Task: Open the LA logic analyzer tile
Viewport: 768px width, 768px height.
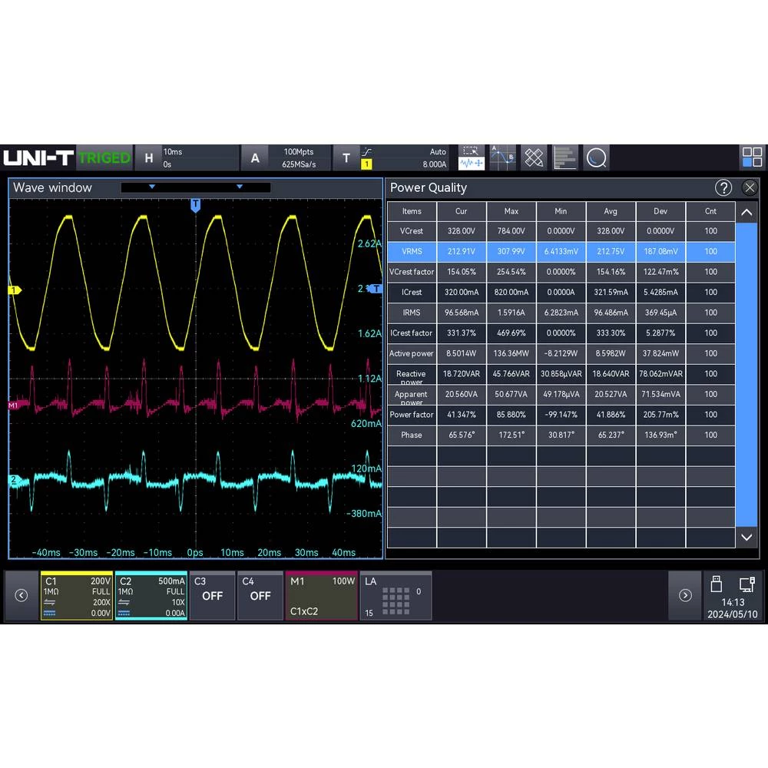Action: [x=396, y=596]
